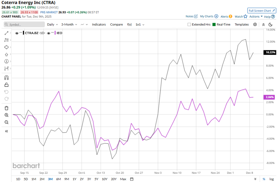Open the custom date range calendar

click(132, 179)
